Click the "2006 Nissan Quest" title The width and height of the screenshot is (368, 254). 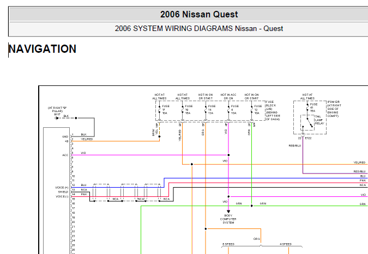pyautogui.click(x=199, y=14)
